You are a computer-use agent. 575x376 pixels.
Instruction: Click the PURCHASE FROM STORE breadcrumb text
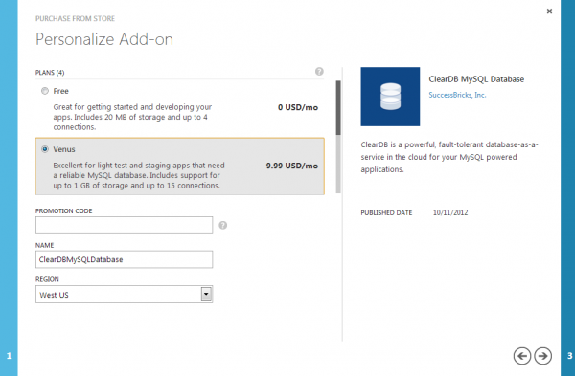[75, 19]
